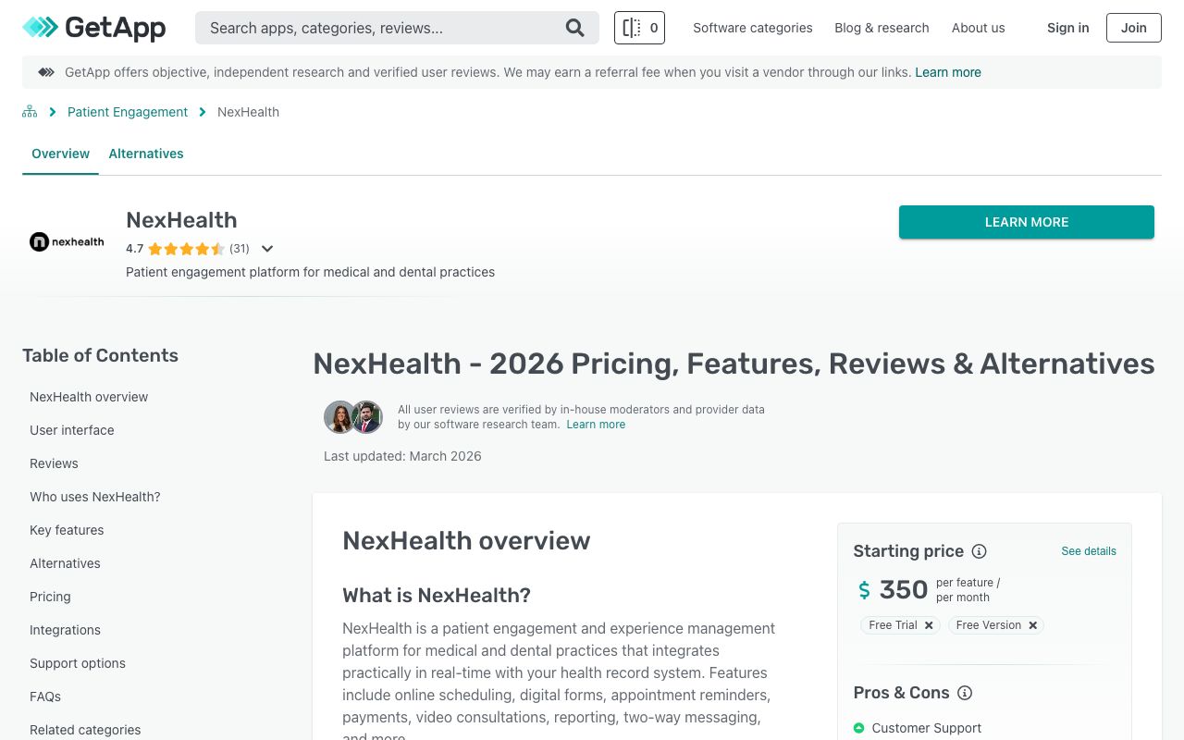Open Blog & research menu
This screenshot has height=740, width=1184.
(882, 28)
